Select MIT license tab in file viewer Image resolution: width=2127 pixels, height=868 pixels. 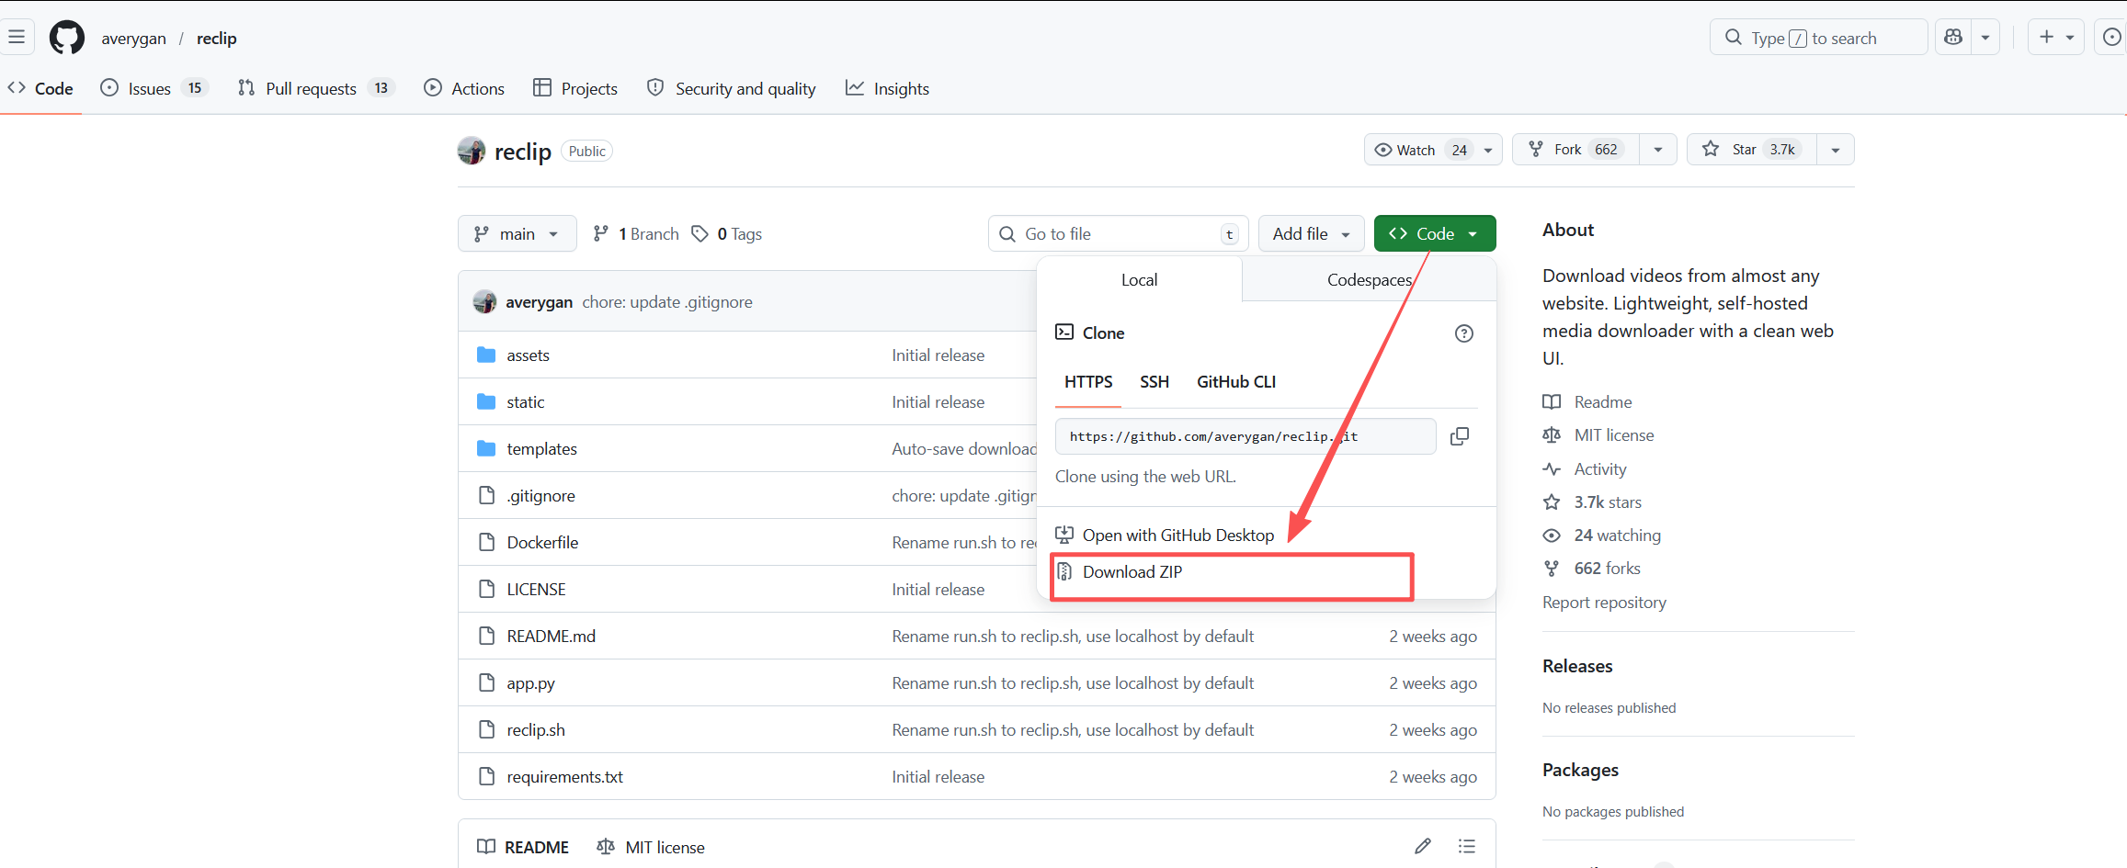pos(651,847)
